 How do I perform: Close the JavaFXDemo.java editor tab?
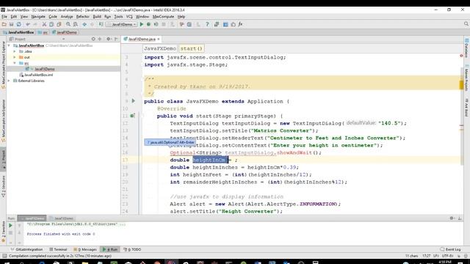159,39
